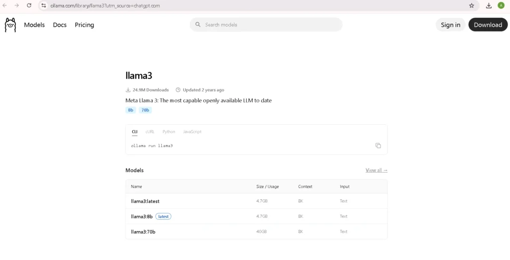Copy the ollama run llama3 command
Screen dimensions: 510x260
coord(378,146)
